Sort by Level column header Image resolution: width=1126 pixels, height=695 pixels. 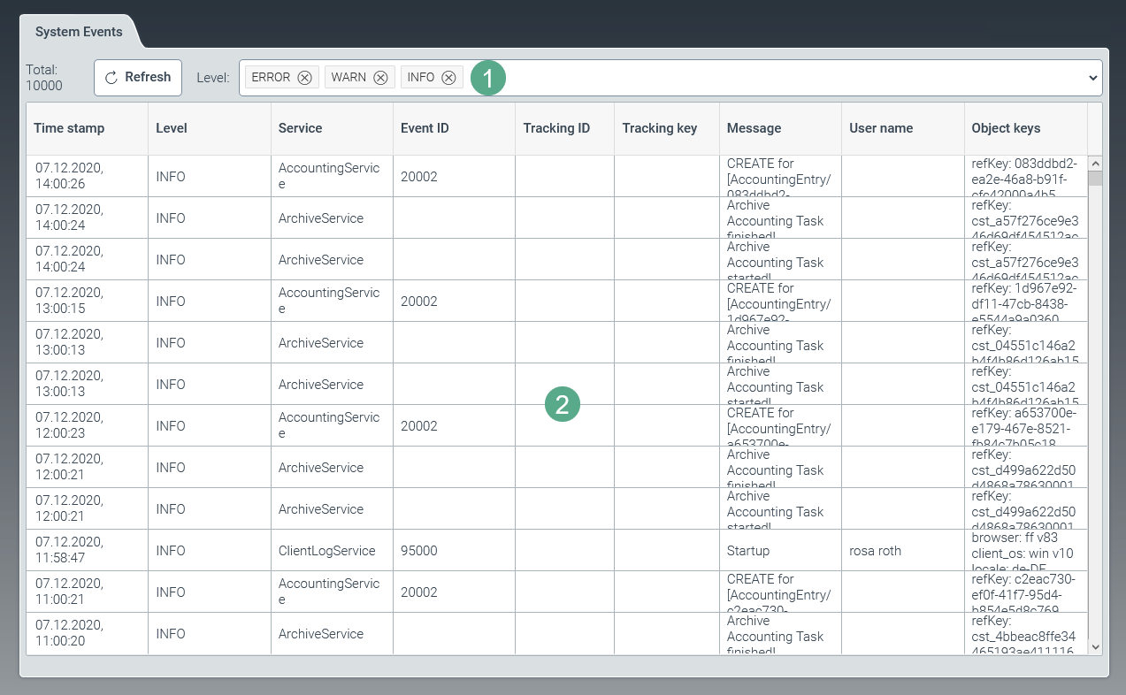[x=172, y=128]
